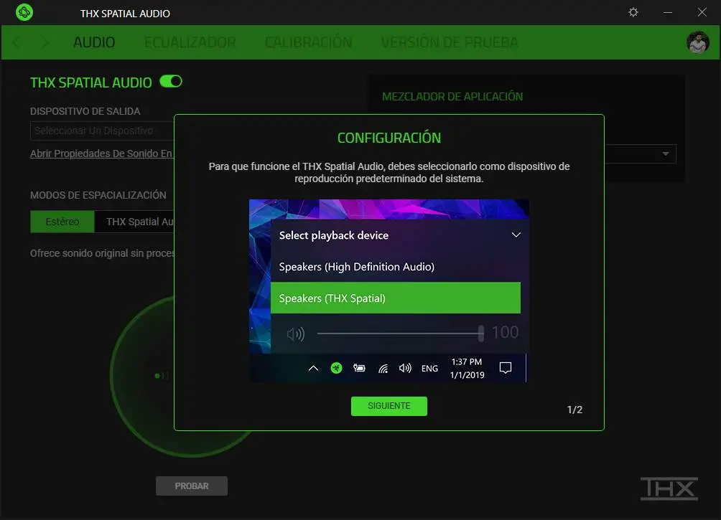721x520 pixels.
Task: Choose Speakers (THX Spatial) option
Action: pyautogui.click(x=396, y=298)
